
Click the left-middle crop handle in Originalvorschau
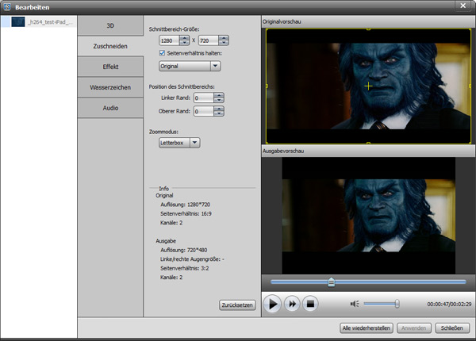point(267,86)
